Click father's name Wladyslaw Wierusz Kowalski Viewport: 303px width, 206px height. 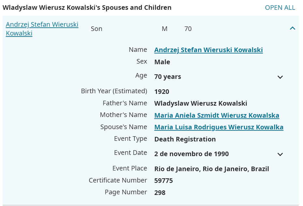click(x=201, y=103)
